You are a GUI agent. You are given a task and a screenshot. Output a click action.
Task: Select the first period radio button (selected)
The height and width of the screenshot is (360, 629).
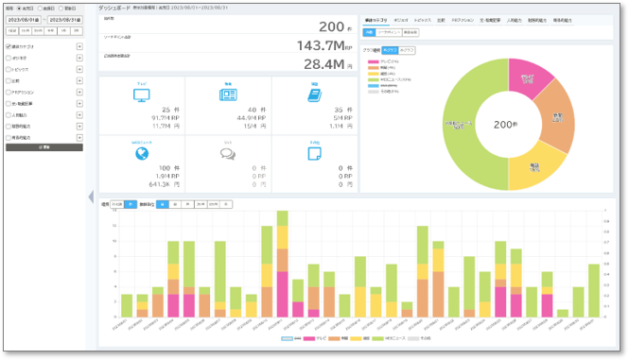pos(19,9)
